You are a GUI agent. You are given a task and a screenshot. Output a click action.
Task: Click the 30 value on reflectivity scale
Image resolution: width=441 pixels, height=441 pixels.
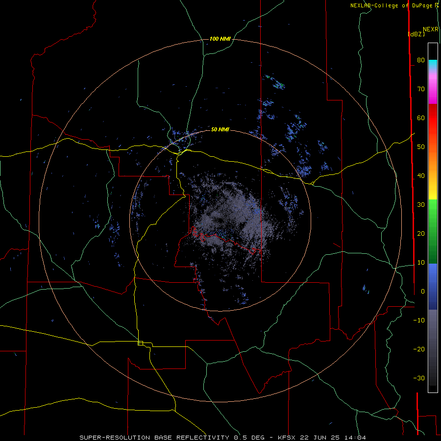tap(421, 204)
